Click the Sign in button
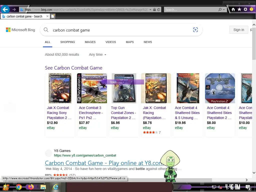Image resolution: width=256 pixels, height=192 pixels. [x=239, y=30]
